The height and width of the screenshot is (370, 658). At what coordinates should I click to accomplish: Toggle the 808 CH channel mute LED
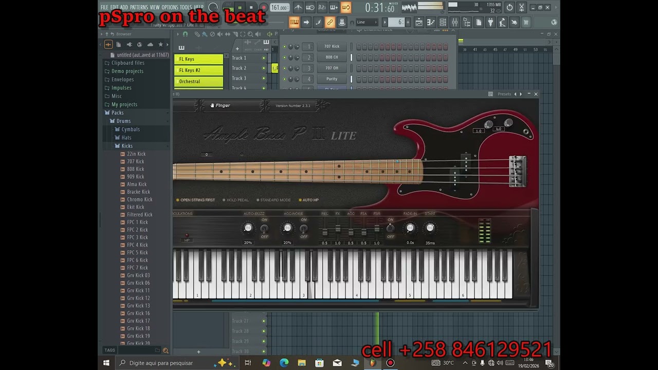(284, 58)
